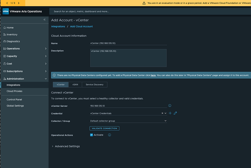Image resolution: width=251 pixels, height=168 pixels.
Task: Collapse the Administration menu chevron
Action: coord(46,79)
